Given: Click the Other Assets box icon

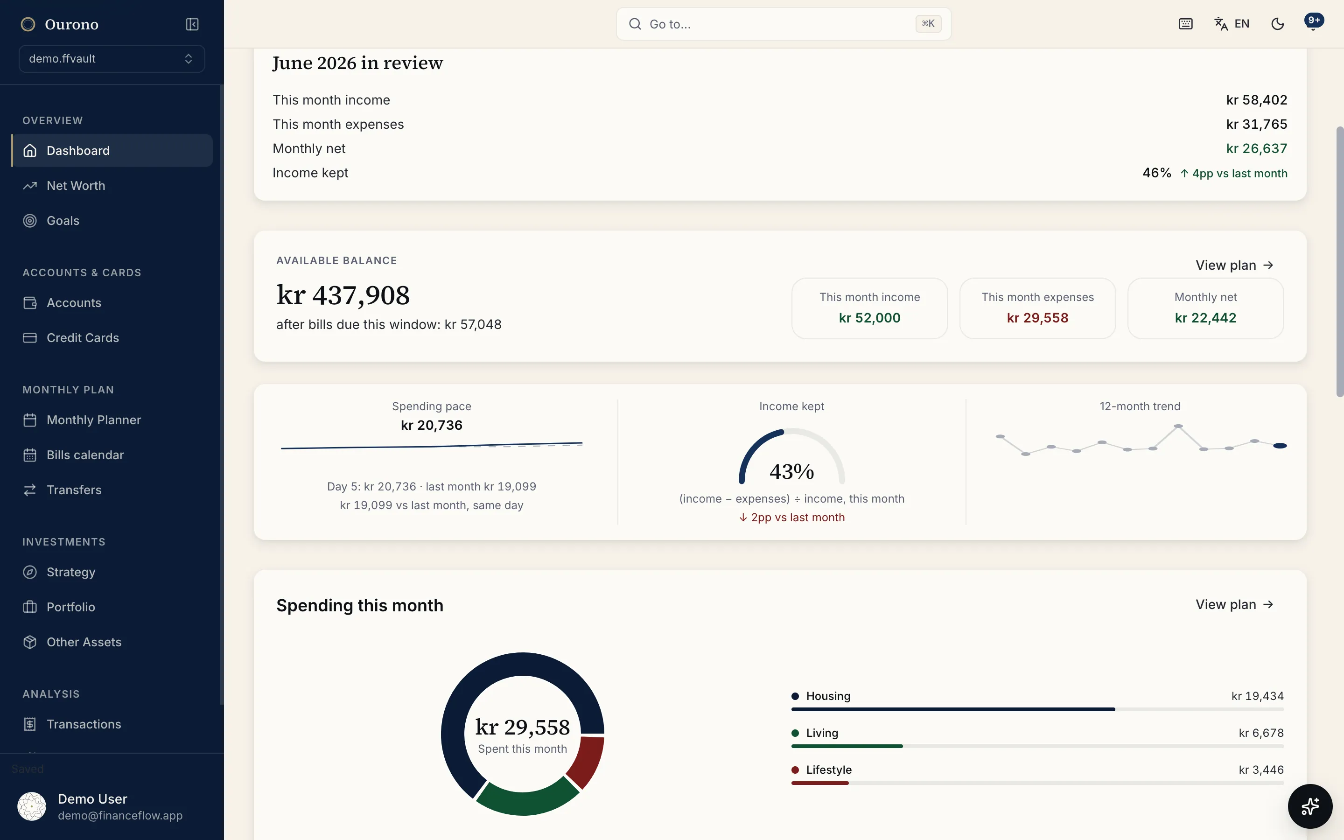Looking at the screenshot, I should 30,642.
